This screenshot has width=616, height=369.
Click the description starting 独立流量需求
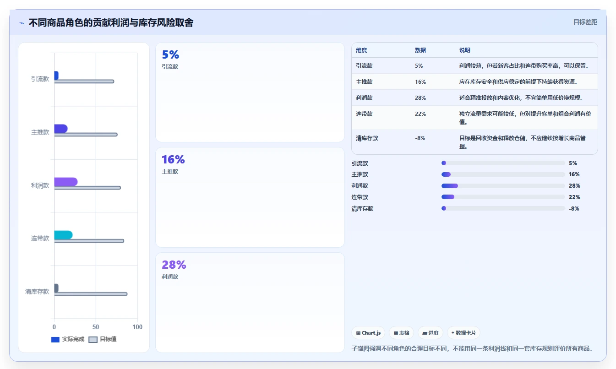(x=525, y=118)
